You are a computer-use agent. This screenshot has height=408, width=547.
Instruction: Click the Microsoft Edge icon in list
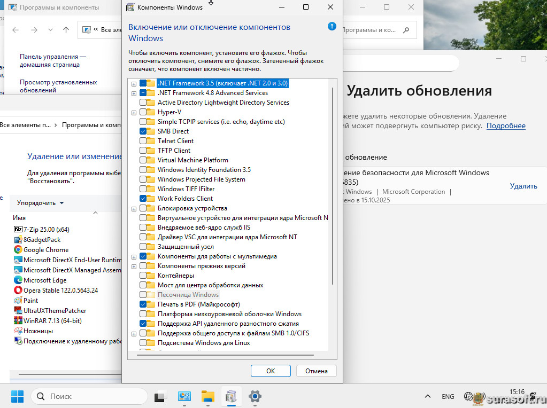(18, 280)
